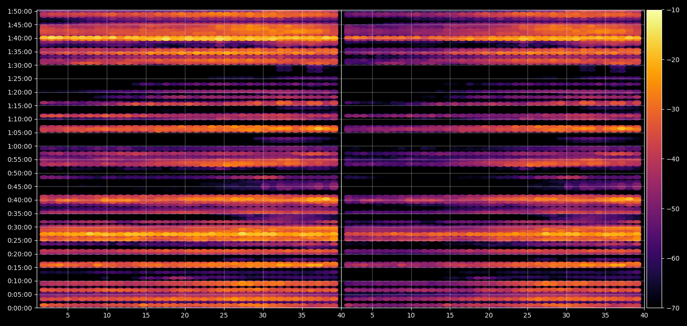Image resolution: width=687 pixels, height=326 pixels.
Task: Click the 0:15:00 y-axis tick label
Action: click(x=20, y=268)
